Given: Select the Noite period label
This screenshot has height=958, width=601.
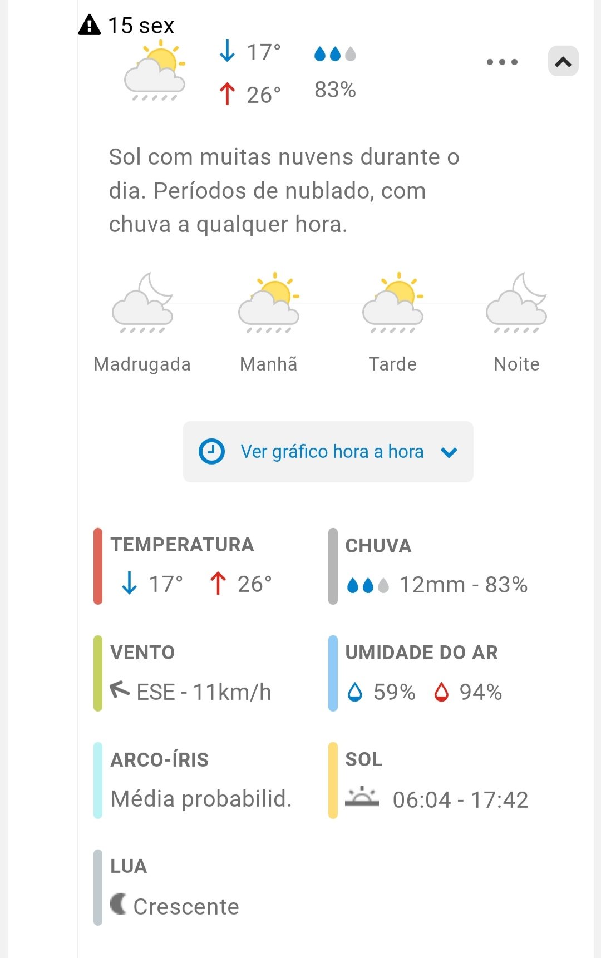Looking at the screenshot, I should coord(516,364).
